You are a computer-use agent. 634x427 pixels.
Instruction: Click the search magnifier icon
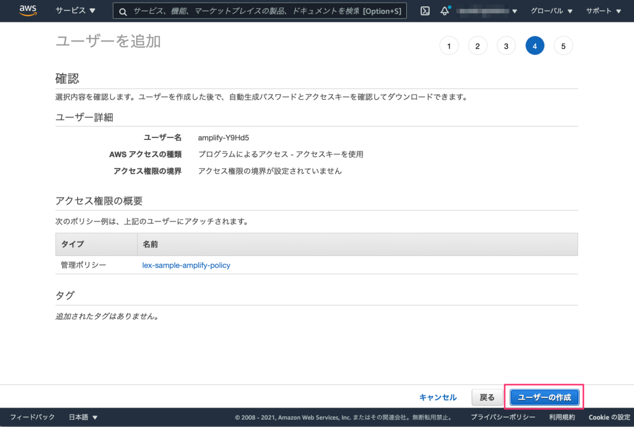[123, 11]
